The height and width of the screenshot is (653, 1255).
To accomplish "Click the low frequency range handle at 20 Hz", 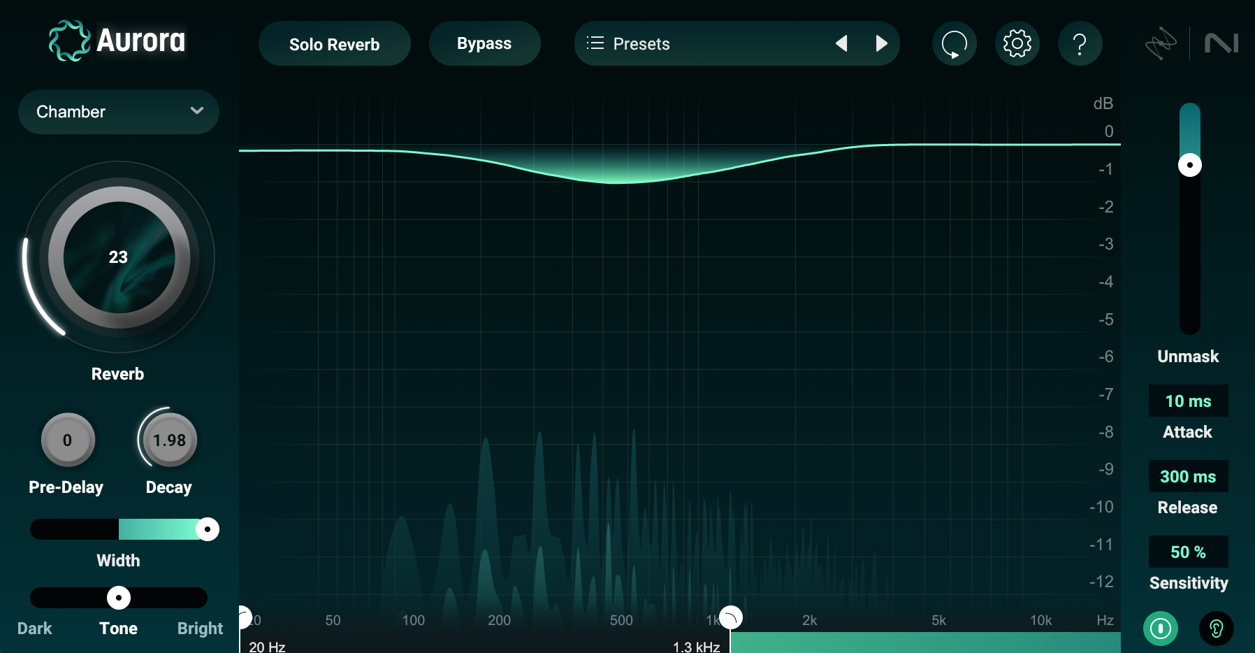I will pos(243,618).
